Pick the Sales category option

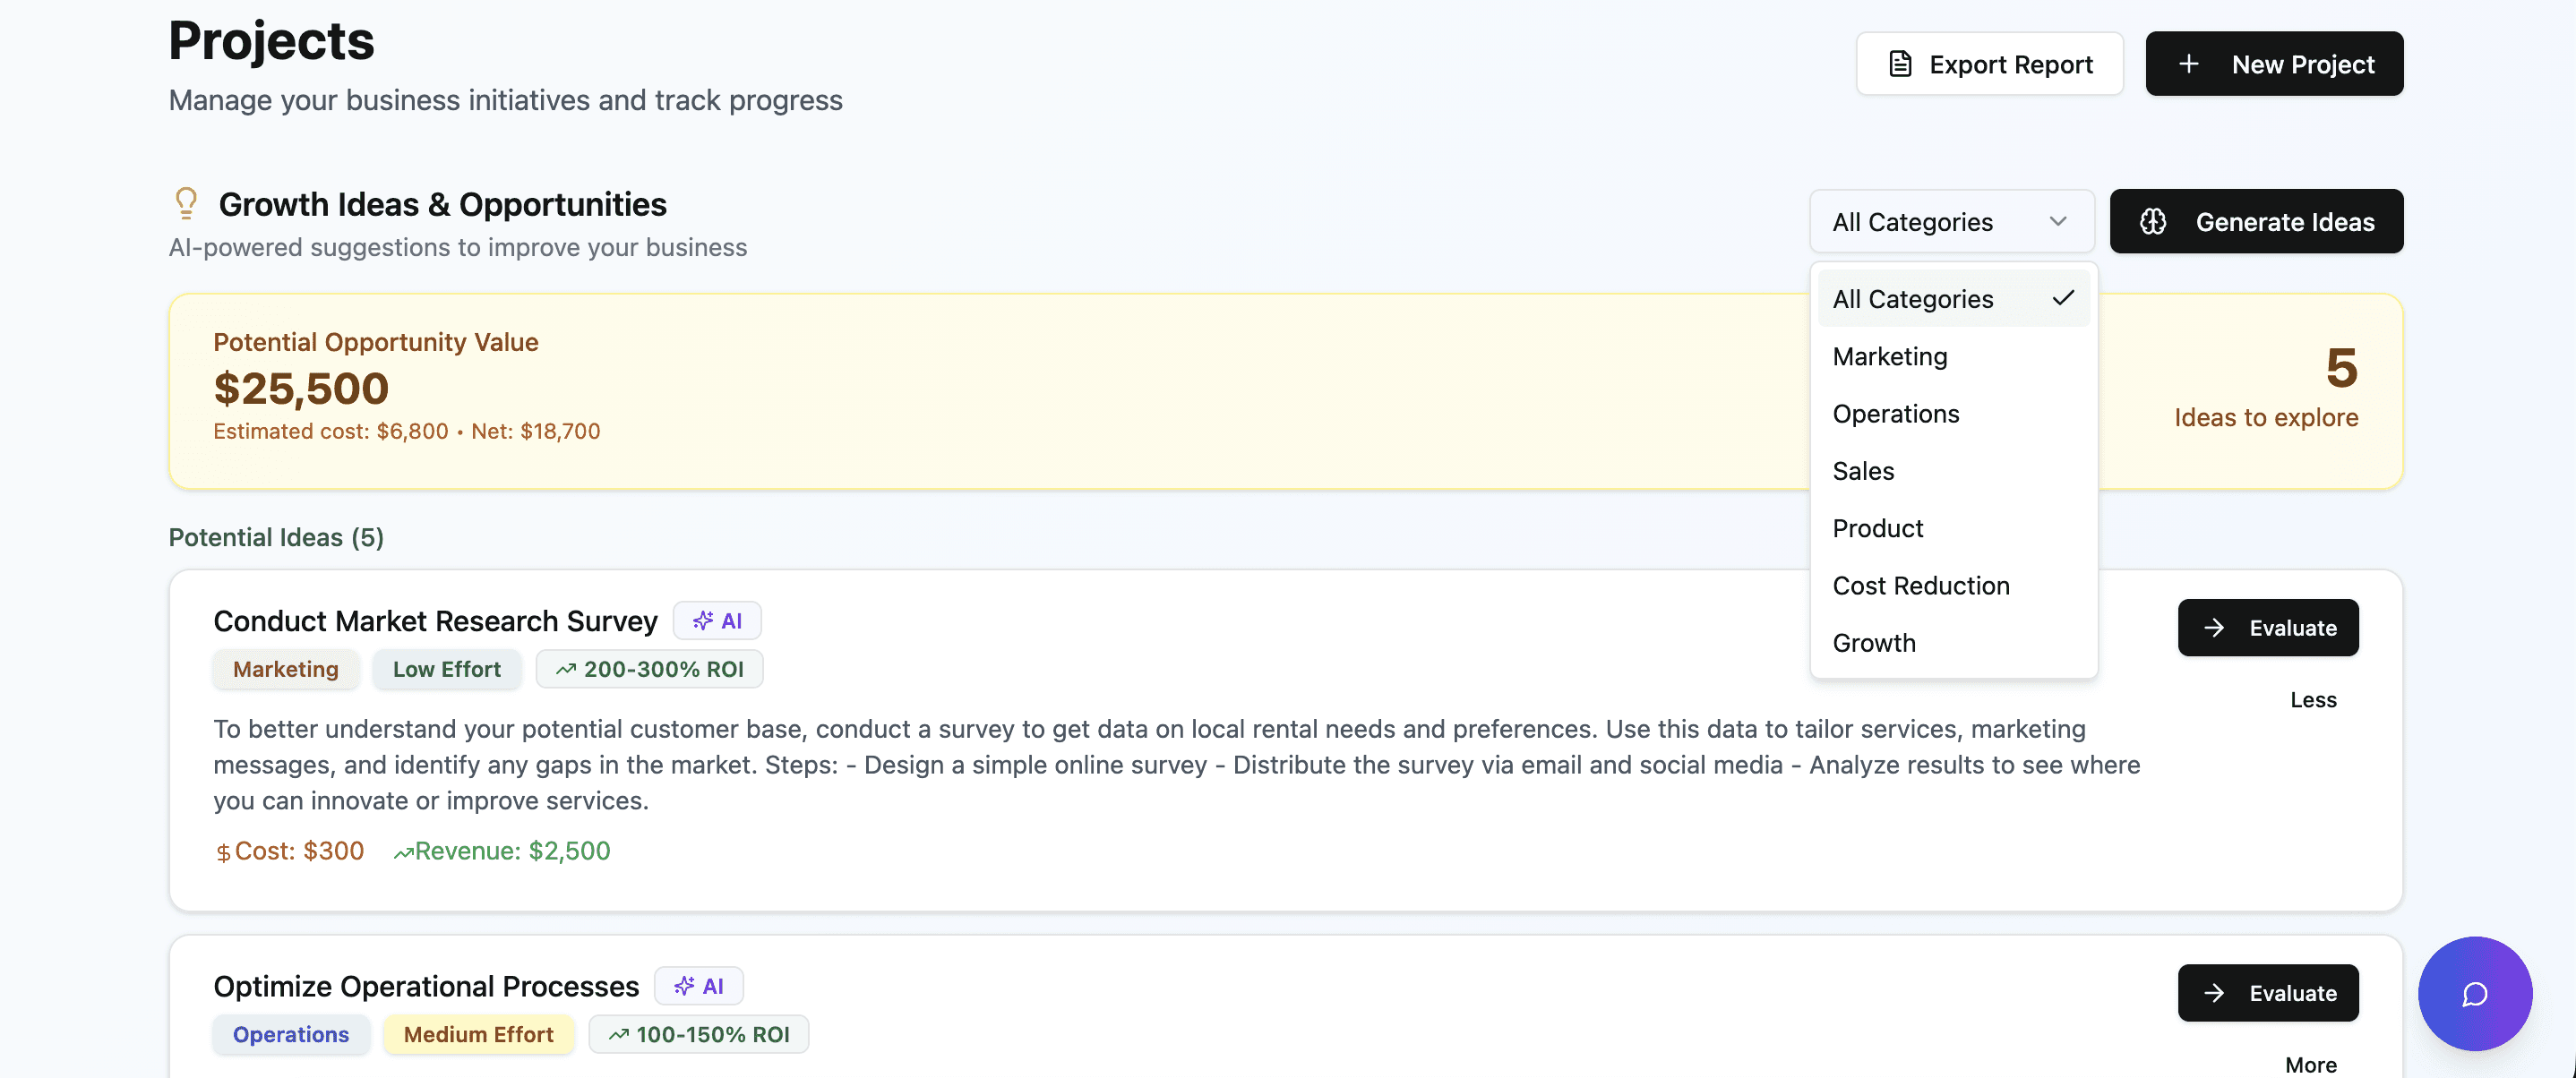coord(1863,470)
